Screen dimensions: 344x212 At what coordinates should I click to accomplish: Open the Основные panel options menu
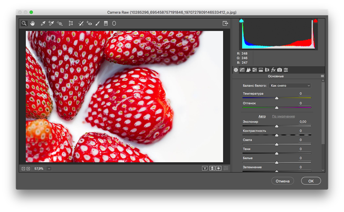click(x=322, y=77)
